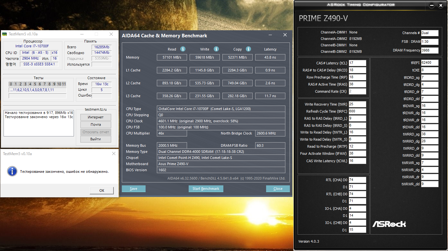The width and height of the screenshot is (448, 251).
Task: Select the tRDWR_dg value field
Action: 430,113
